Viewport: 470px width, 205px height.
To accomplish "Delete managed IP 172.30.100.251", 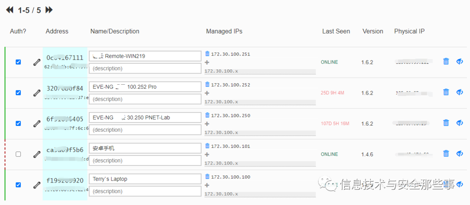I will pyautogui.click(x=207, y=54).
